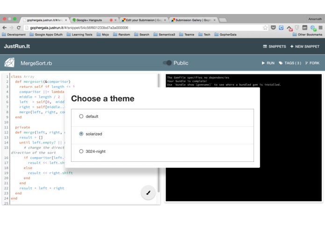
Task: Click the recording indicator on Hangouts tab
Action: pos(111,20)
